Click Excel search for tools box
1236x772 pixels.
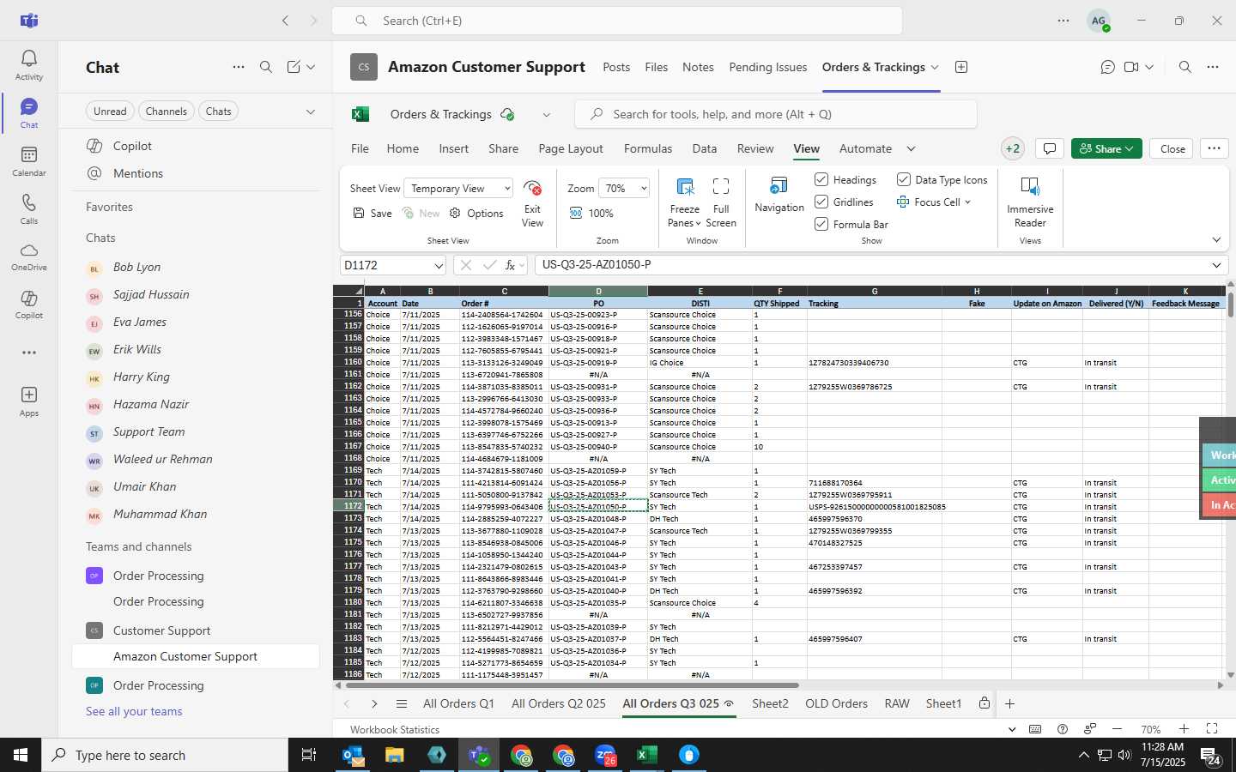776,115
